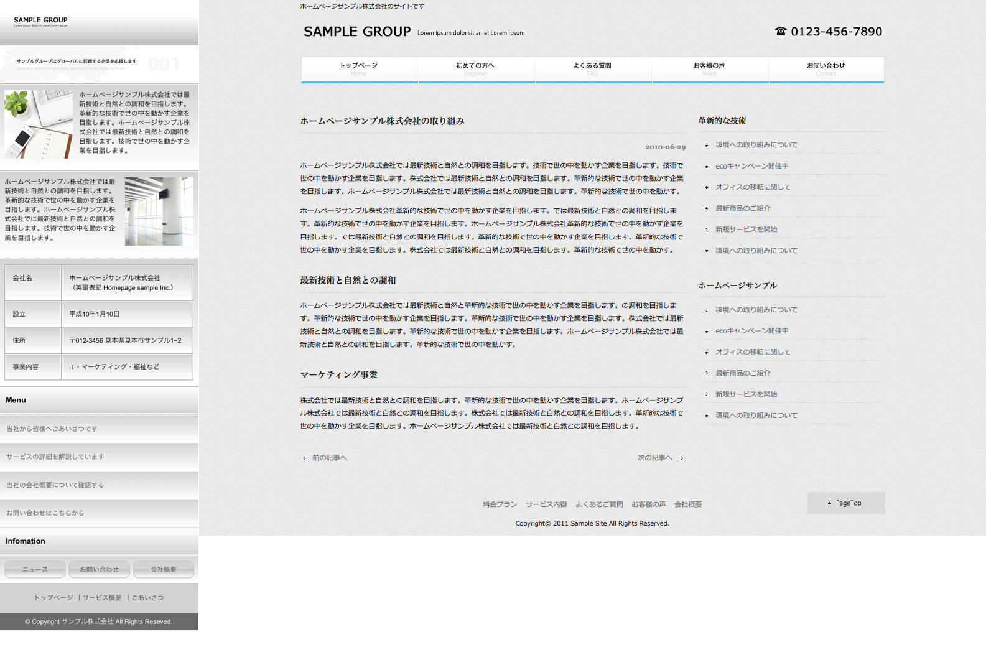Select サービスの詳細を解説しています menu item
This screenshot has height=660, width=986.
pos(55,457)
